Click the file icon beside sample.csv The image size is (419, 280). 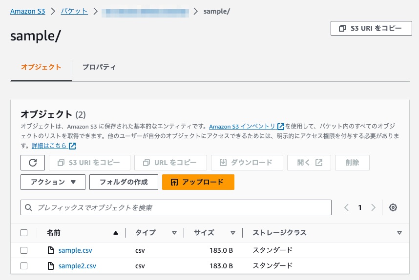click(x=50, y=250)
